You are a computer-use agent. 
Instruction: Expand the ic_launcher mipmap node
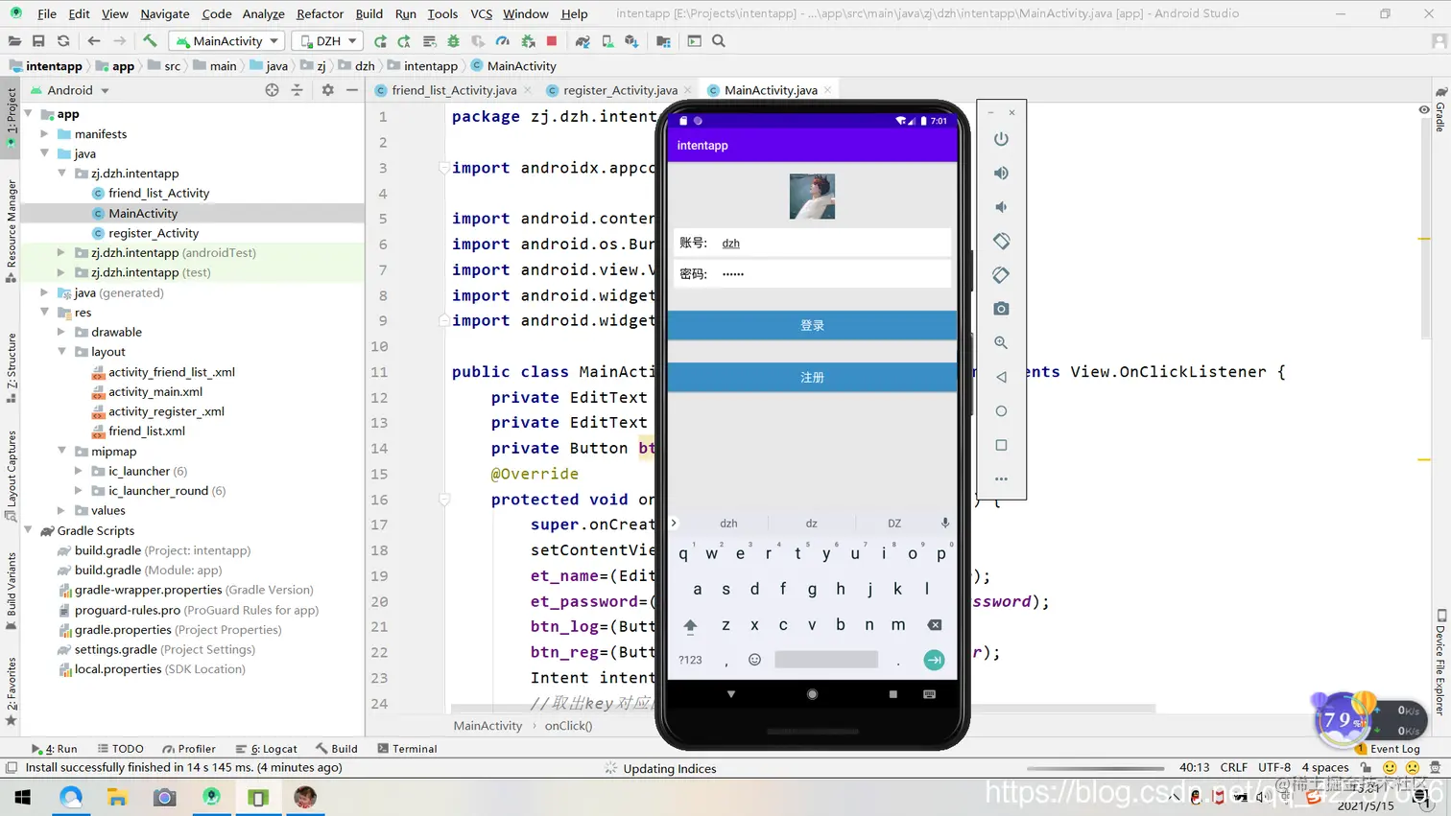(x=79, y=471)
